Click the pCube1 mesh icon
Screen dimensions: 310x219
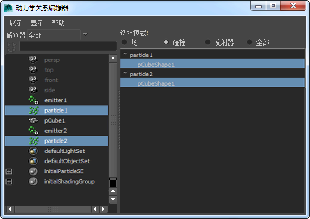pos(33,120)
